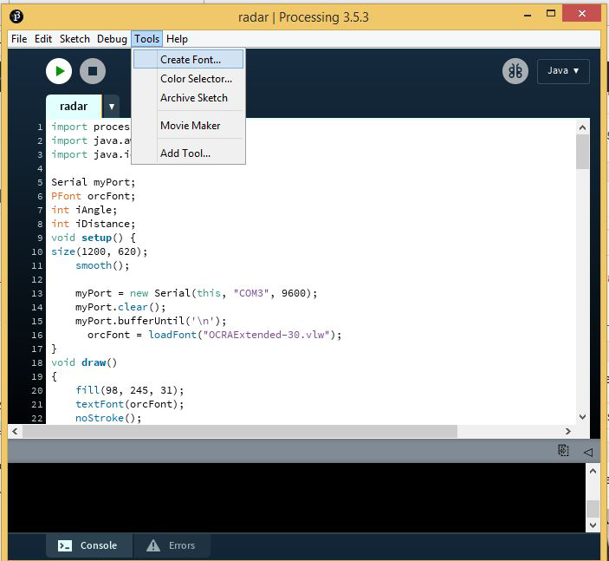Choose Create Font from Tools menu
Screen dimensions: 609x561
point(190,60)
